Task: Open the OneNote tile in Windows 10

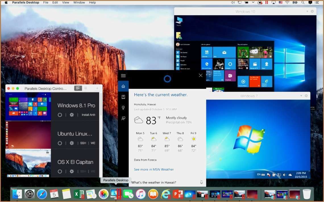Action: point(230,76)
